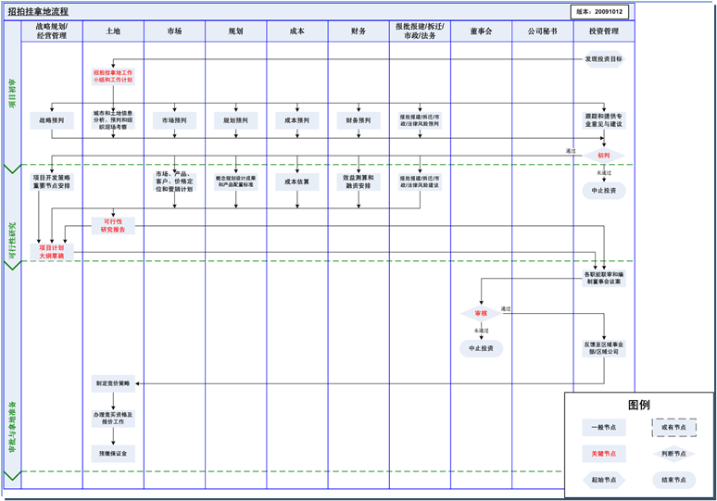Click the 关键节点 legend sample
This screenshot has width=717, height=501.
coord(603,454)
